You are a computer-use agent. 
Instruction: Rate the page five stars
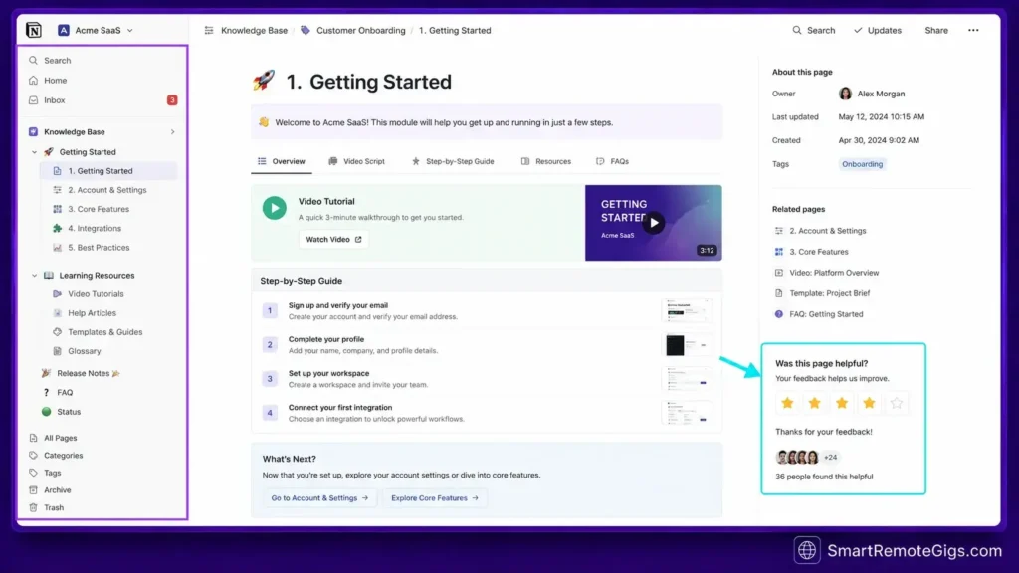tap(897, 404)
